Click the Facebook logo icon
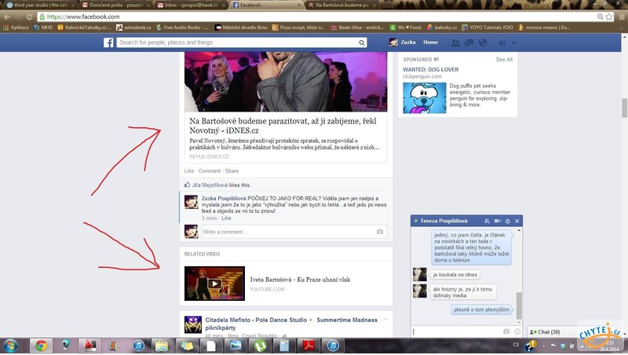Screen dimensions: 628x355 (x=108, y=42)
